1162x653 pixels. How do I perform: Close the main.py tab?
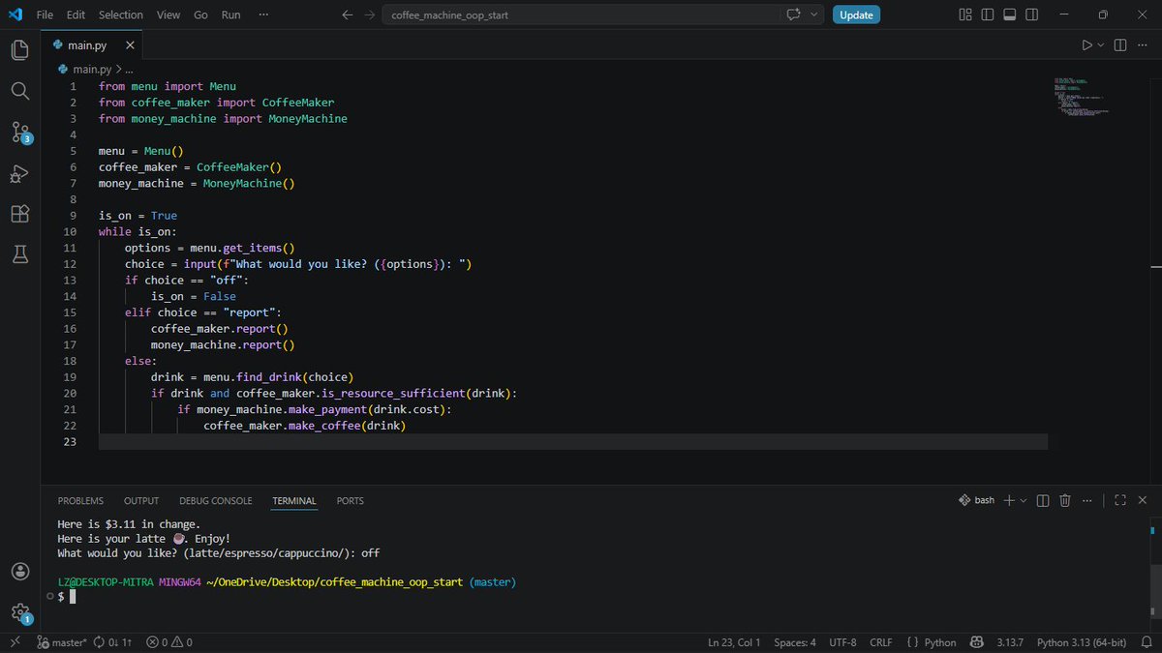[131, 45]
